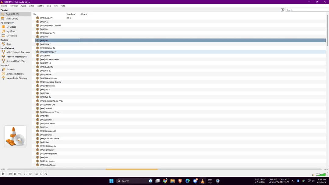The height and width of the screenshot is (185, 329).
Task: Click the playback seek bar
Action: point(164,169)
